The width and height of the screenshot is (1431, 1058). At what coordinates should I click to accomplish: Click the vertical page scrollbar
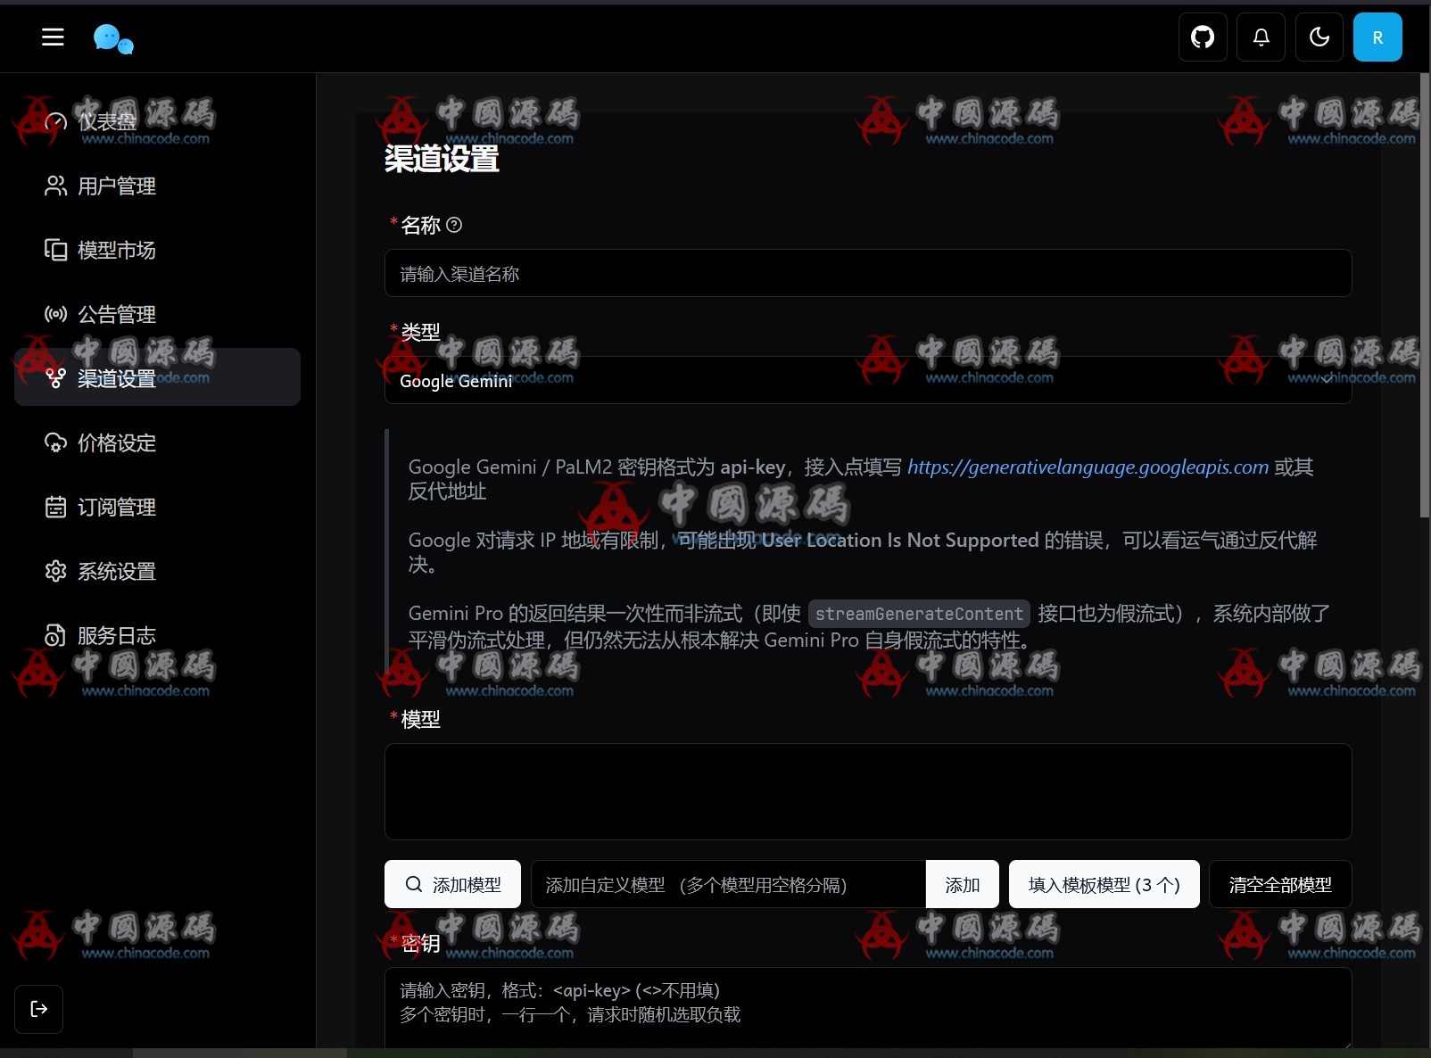click(1424, 294)
